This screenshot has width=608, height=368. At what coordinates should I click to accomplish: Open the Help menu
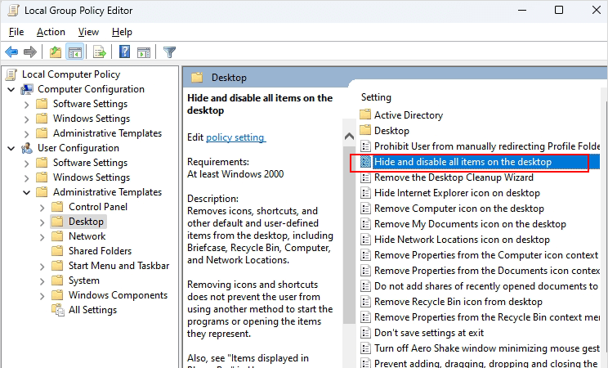pos(122,32)
